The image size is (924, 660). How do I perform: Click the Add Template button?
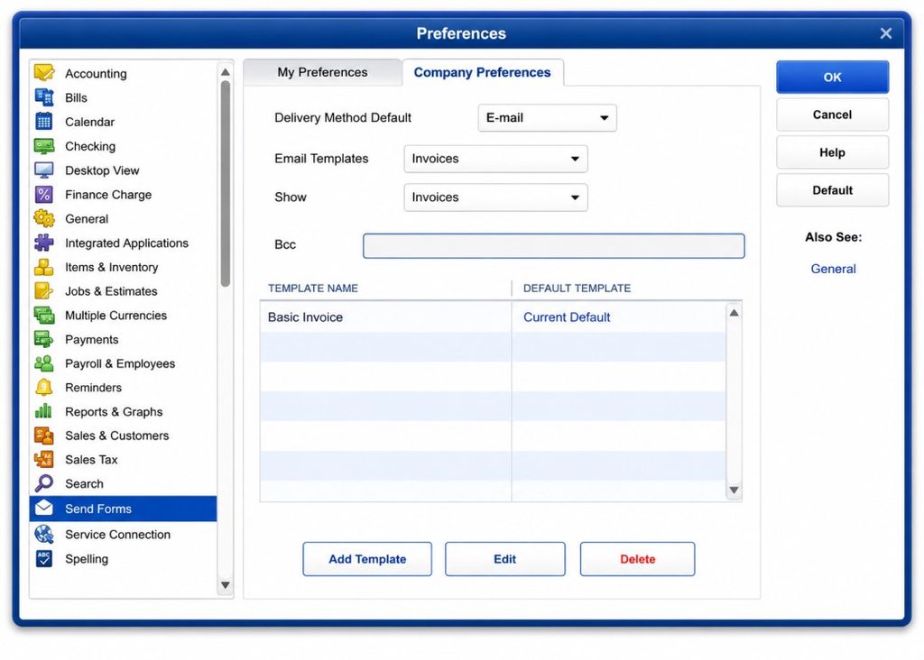click(367, 559)
